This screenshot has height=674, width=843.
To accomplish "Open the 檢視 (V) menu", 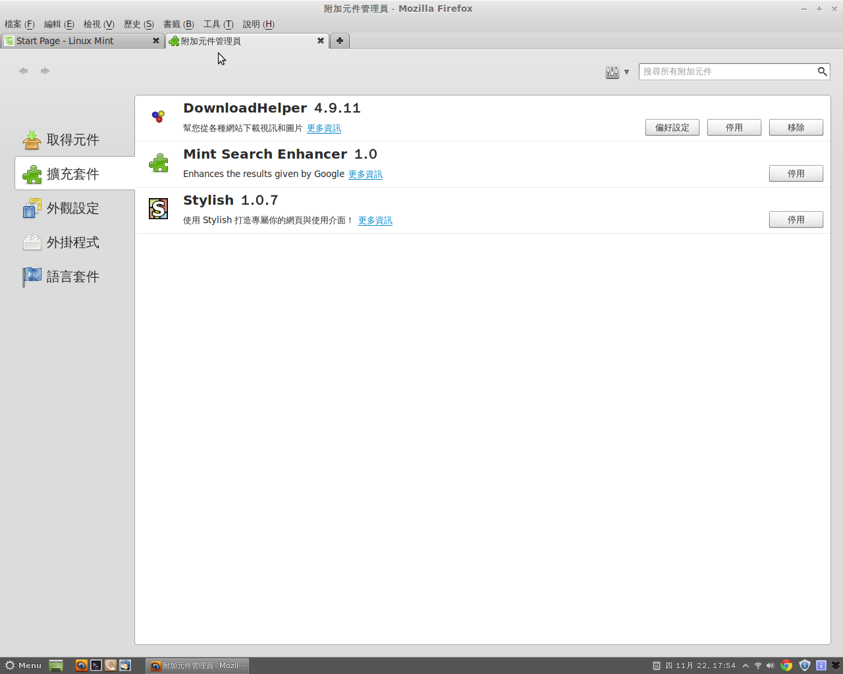I will (99, 24).
